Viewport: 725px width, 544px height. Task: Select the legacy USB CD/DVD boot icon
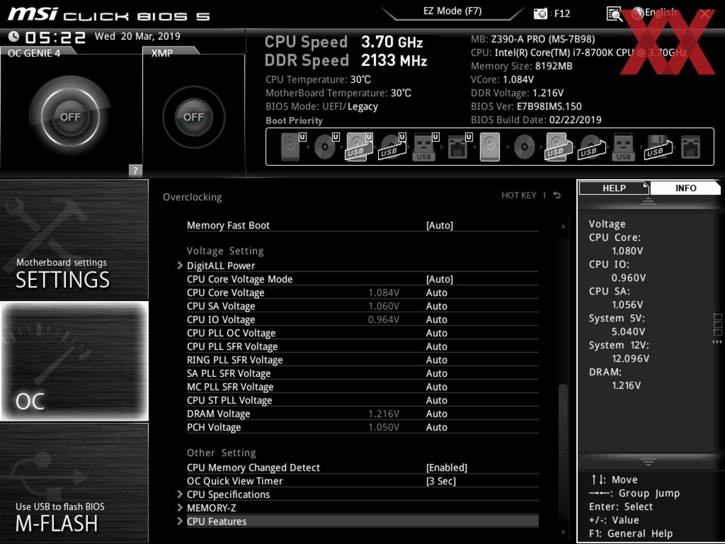pyautogui.click(x=592, y=147)
